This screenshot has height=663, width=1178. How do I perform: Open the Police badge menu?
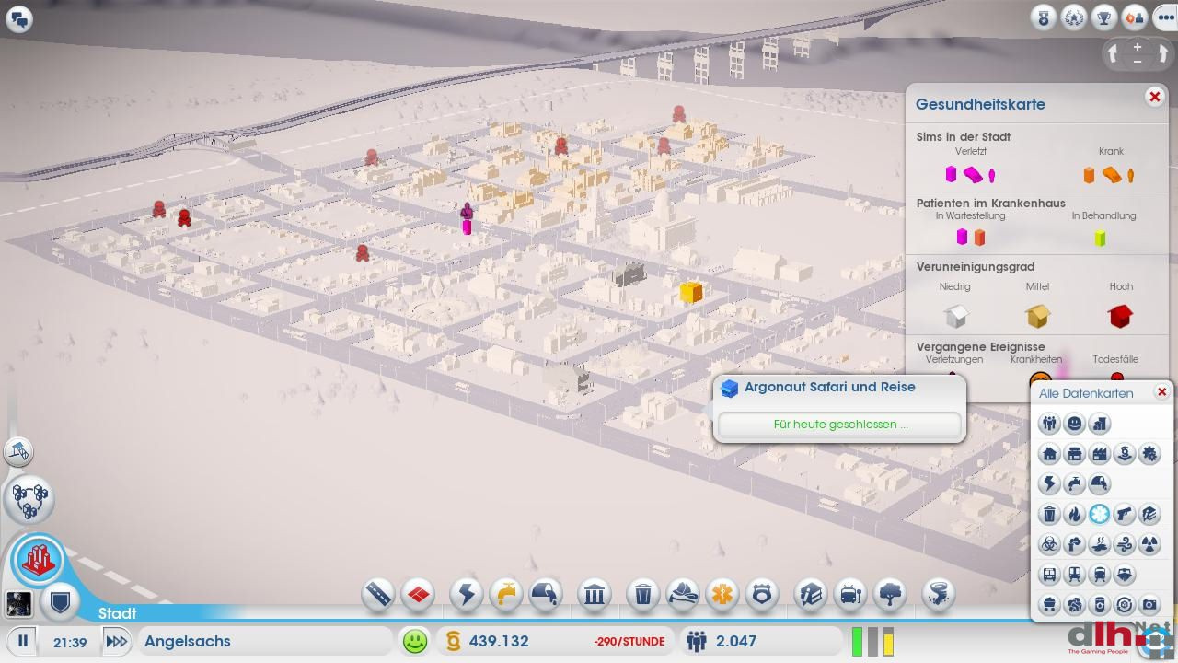coord(762,595)
